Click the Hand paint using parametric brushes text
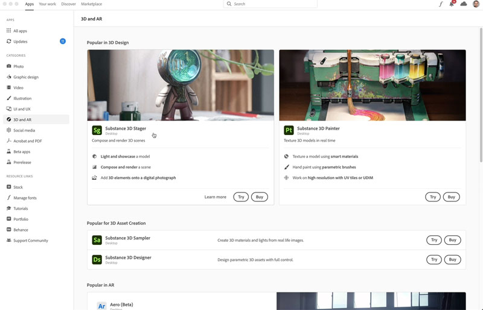This screenshot has width=483, height=310. 324,167
